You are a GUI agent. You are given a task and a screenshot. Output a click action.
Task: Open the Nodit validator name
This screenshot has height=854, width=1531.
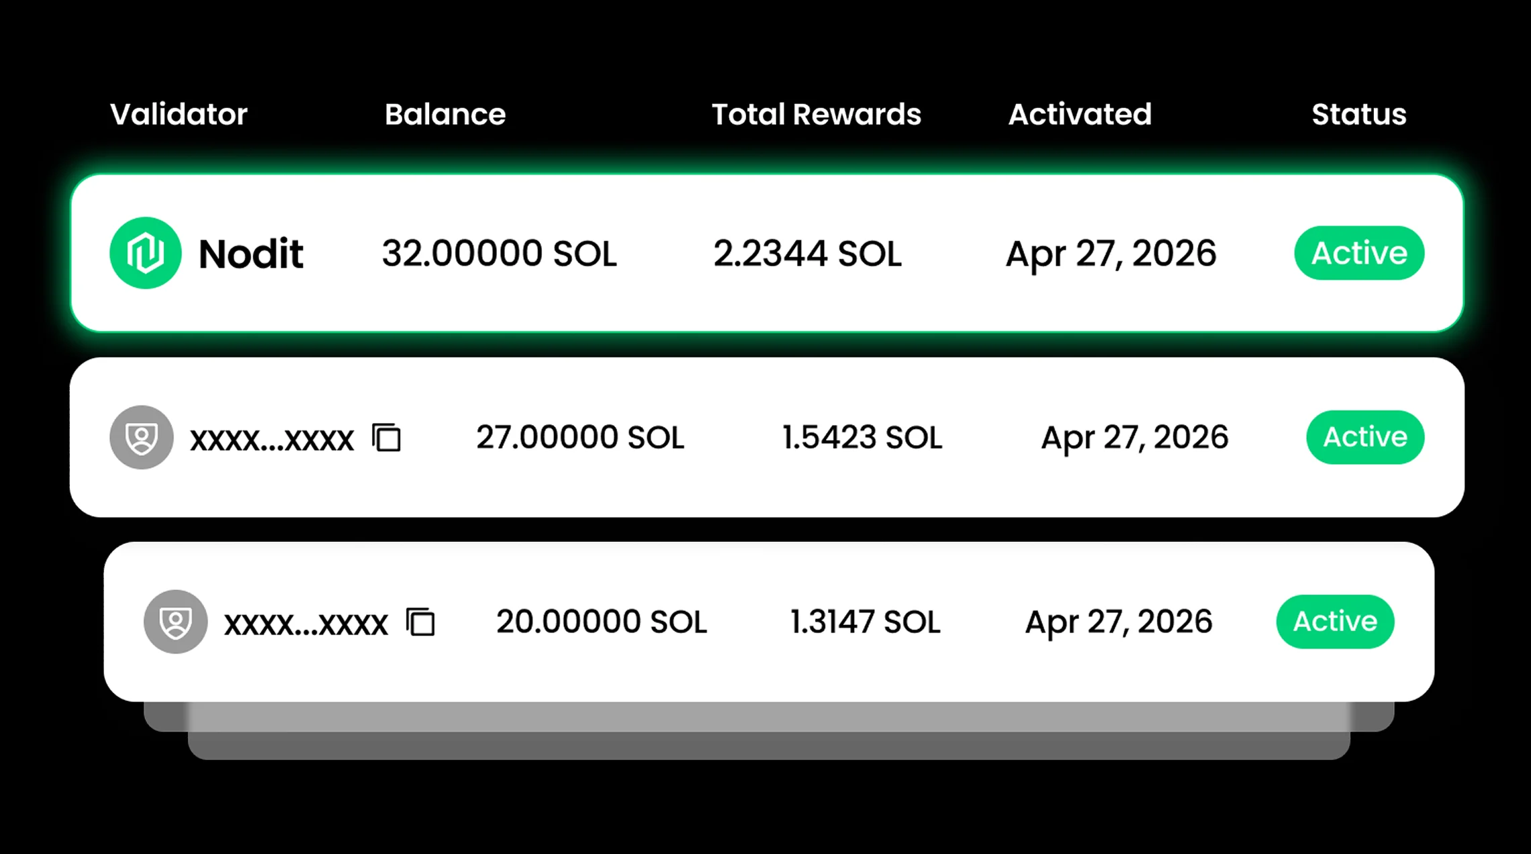pos(251,254)
